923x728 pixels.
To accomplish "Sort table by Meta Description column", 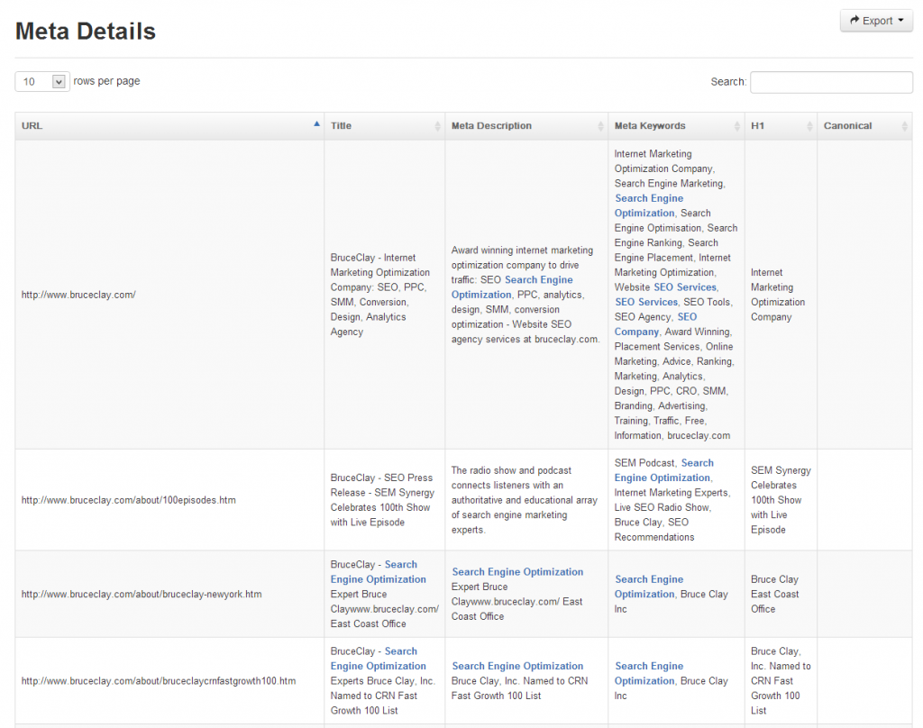I will tap(526, 126).
